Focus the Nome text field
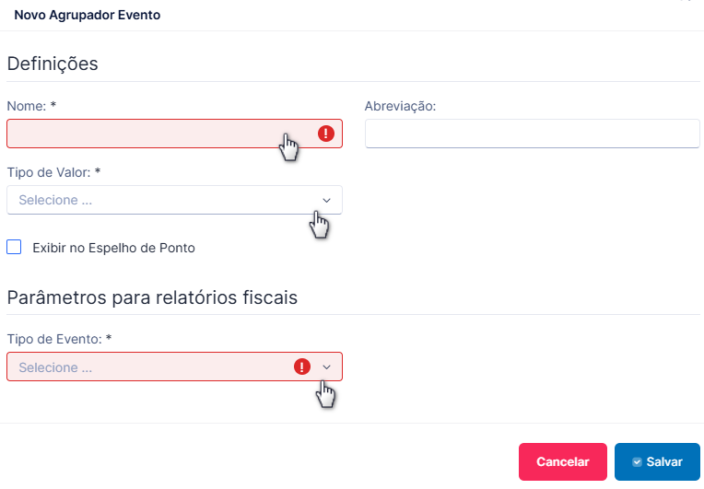Viewport: 704px width, 489px height. [x=175, y=134]
